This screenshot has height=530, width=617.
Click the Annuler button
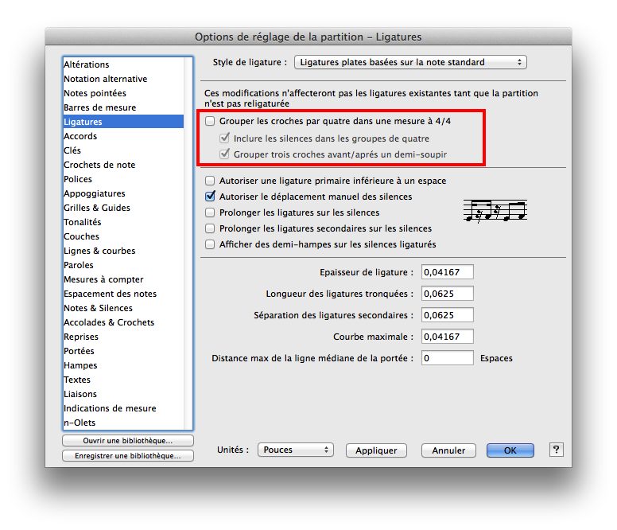click(448, 450)
